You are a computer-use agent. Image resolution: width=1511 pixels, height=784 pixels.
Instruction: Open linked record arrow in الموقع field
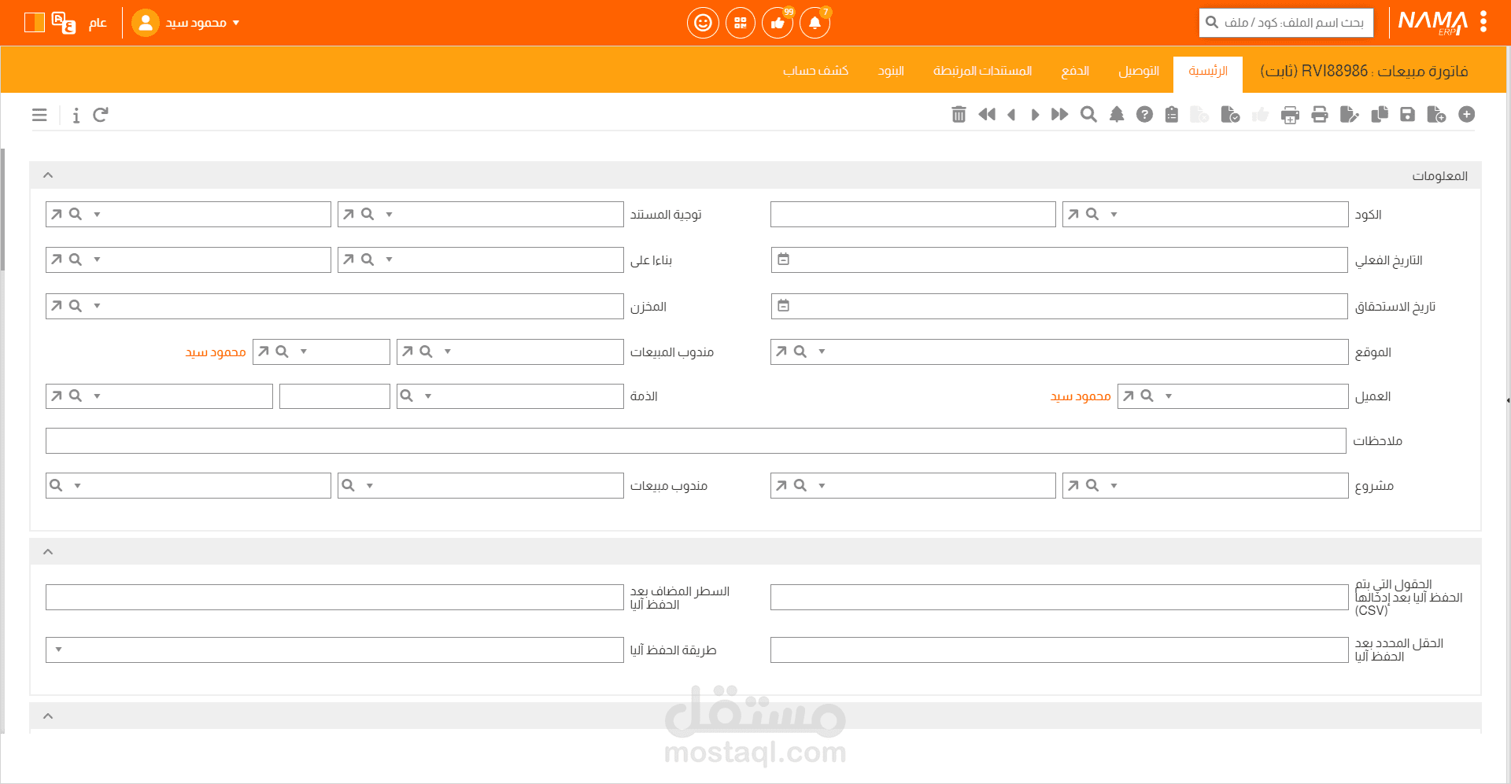(x=781, y=352)
